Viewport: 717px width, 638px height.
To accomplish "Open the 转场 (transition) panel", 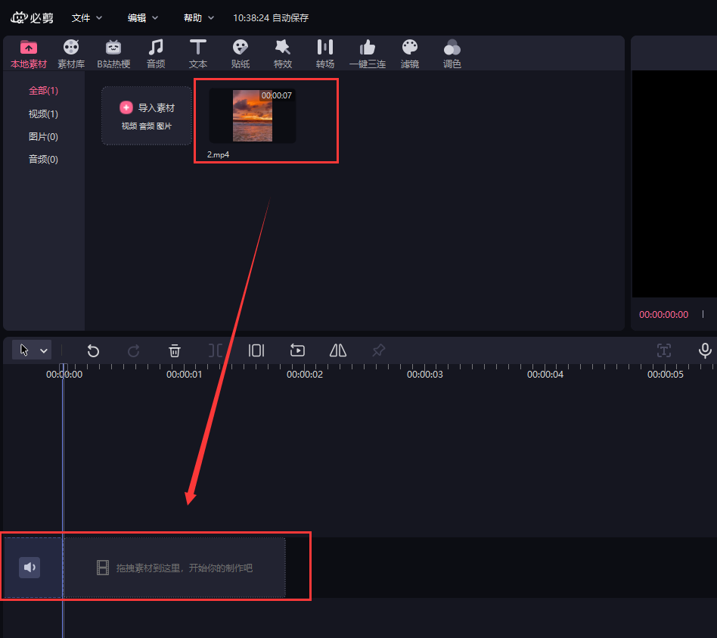I will click(325, 53).
